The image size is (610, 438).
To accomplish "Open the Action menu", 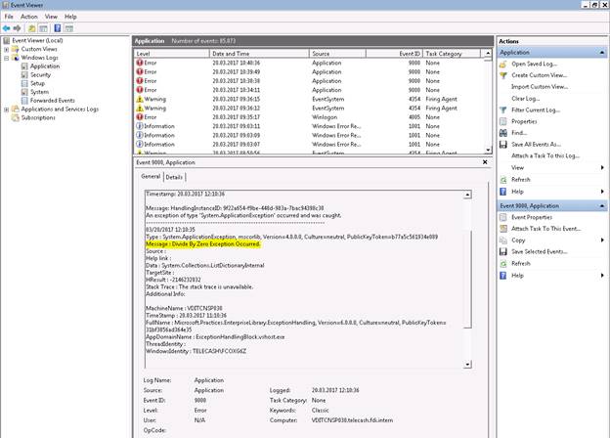I will [x=28, y=17].
